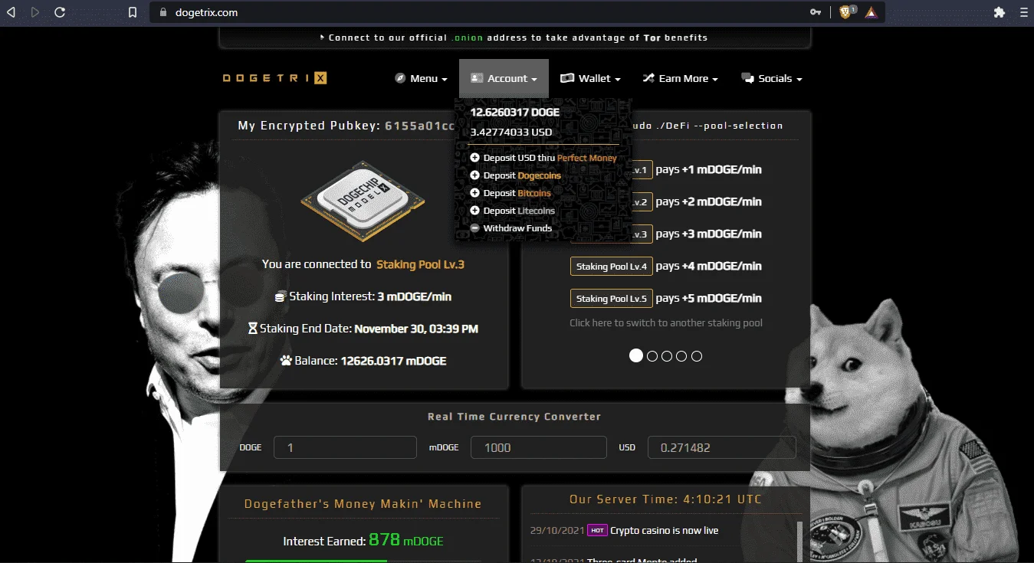Image resolution: width=1034 pixels, height=563 pixels.
Task: Open the browser extensions puzzle icon
Action: pos(999,12)
